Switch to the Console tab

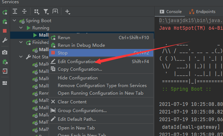click(171, 12)
